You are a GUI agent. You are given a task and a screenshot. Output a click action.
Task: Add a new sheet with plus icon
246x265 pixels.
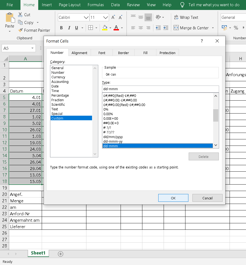61,254
